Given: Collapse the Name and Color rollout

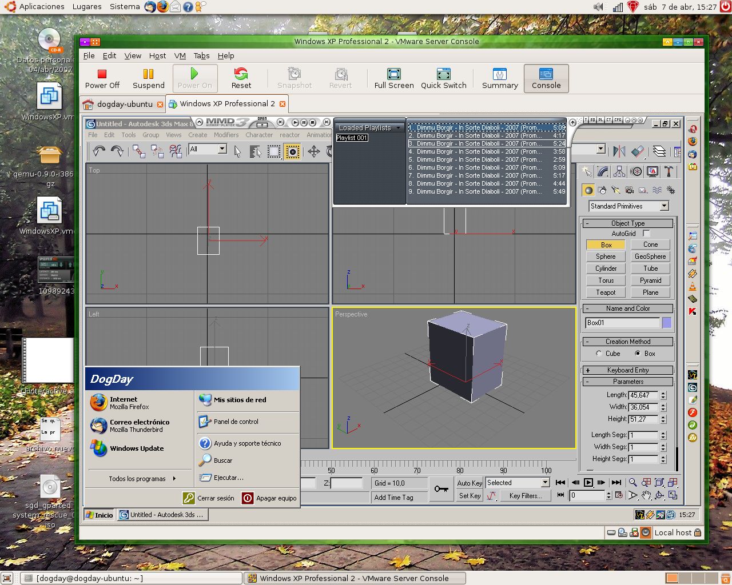Looking at the screenshot, I should click(628, 308).
